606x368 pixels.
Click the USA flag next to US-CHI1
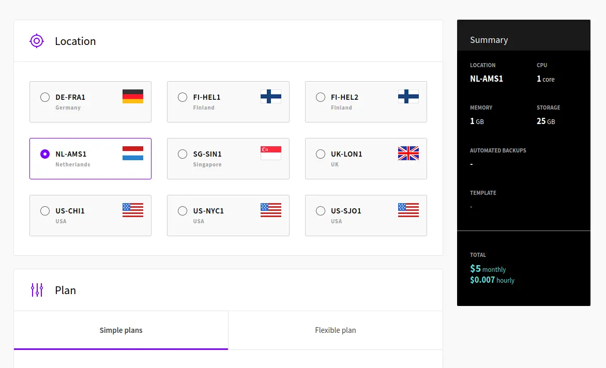(133, 210)
